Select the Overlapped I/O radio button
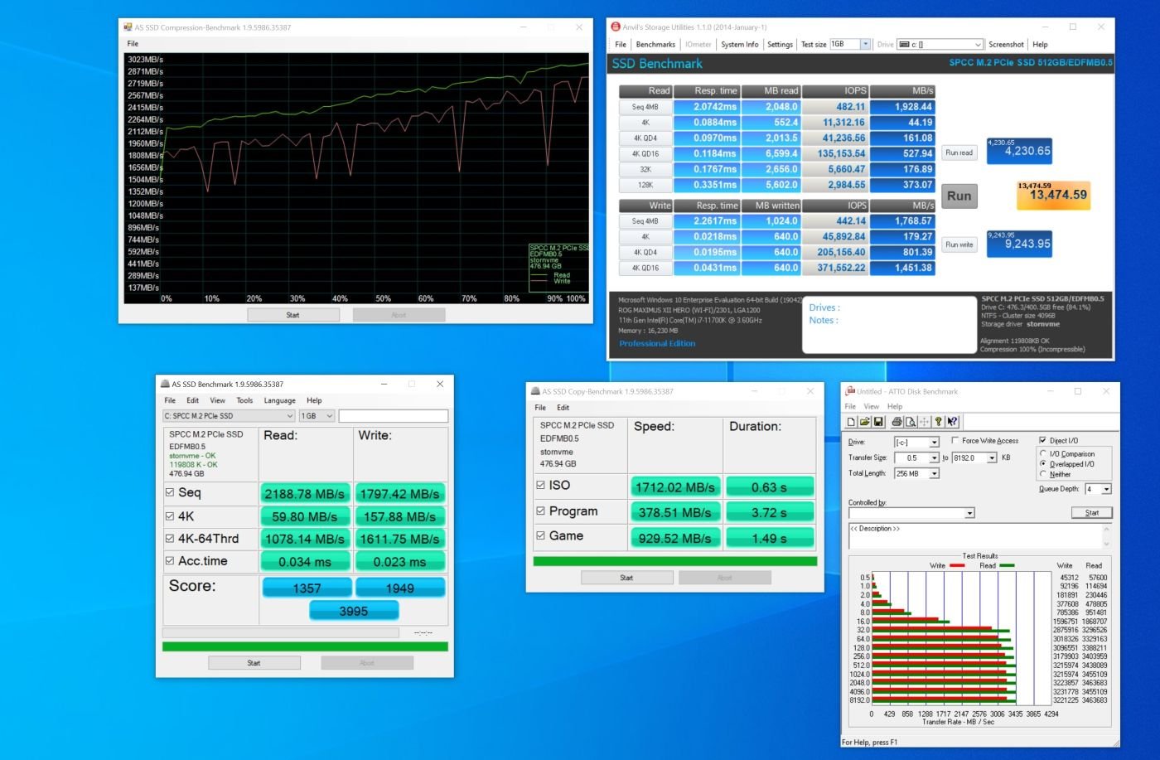Image resolution: width=1160 pixels, height=760 pixels. (1043, 464)
